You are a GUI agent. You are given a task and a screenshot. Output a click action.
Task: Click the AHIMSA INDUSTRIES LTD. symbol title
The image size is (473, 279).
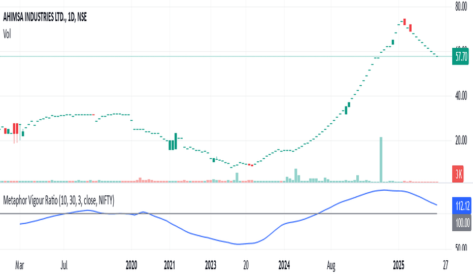point(45,17)
